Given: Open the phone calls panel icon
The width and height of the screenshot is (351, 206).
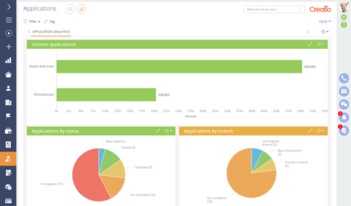Looking at the screenshot, I should [344, 78].
